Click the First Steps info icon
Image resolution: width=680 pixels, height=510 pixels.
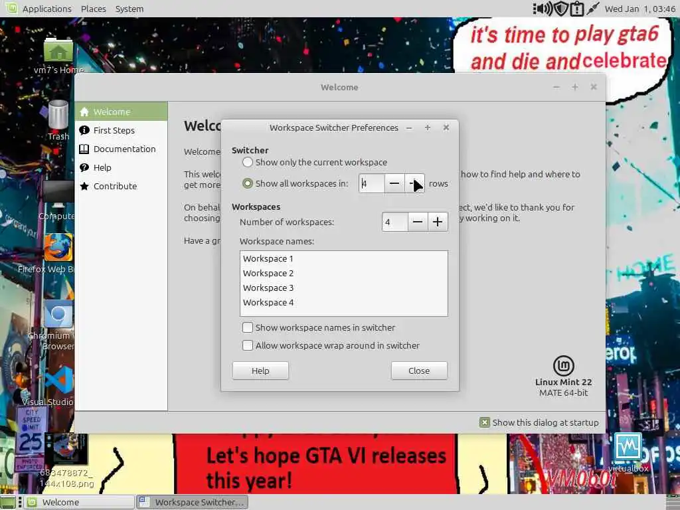84,130
